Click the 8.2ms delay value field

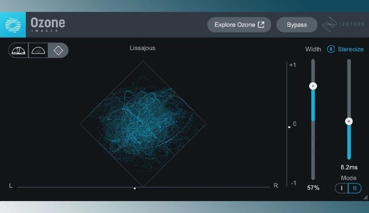[349, 167]
